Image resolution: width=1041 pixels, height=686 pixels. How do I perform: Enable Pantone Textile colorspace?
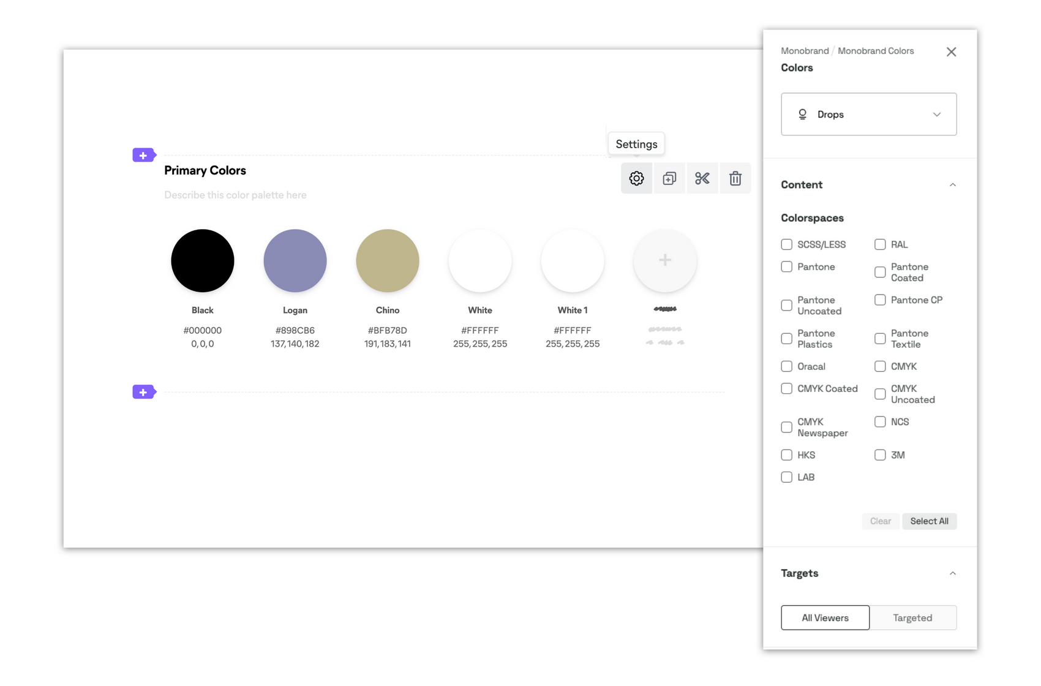pos(880,338)
